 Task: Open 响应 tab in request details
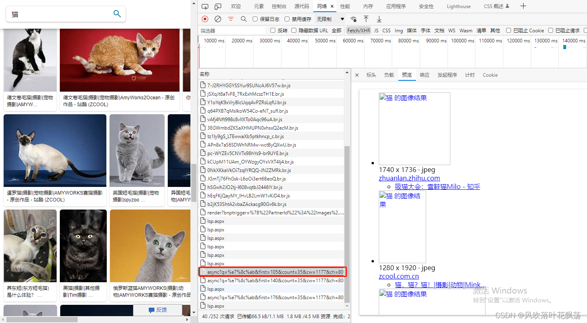[424, 75]
